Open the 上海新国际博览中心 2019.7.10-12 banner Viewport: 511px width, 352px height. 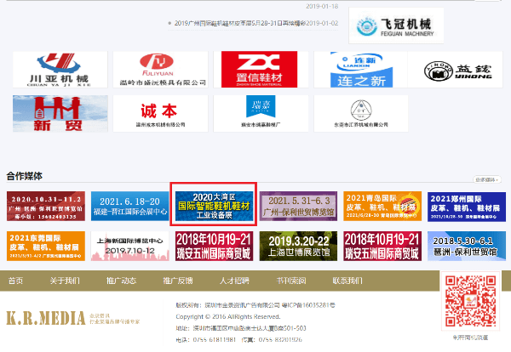tap(129, 247)
